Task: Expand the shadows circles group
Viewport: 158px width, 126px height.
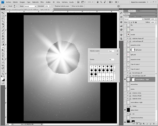Action: (128, 93)
